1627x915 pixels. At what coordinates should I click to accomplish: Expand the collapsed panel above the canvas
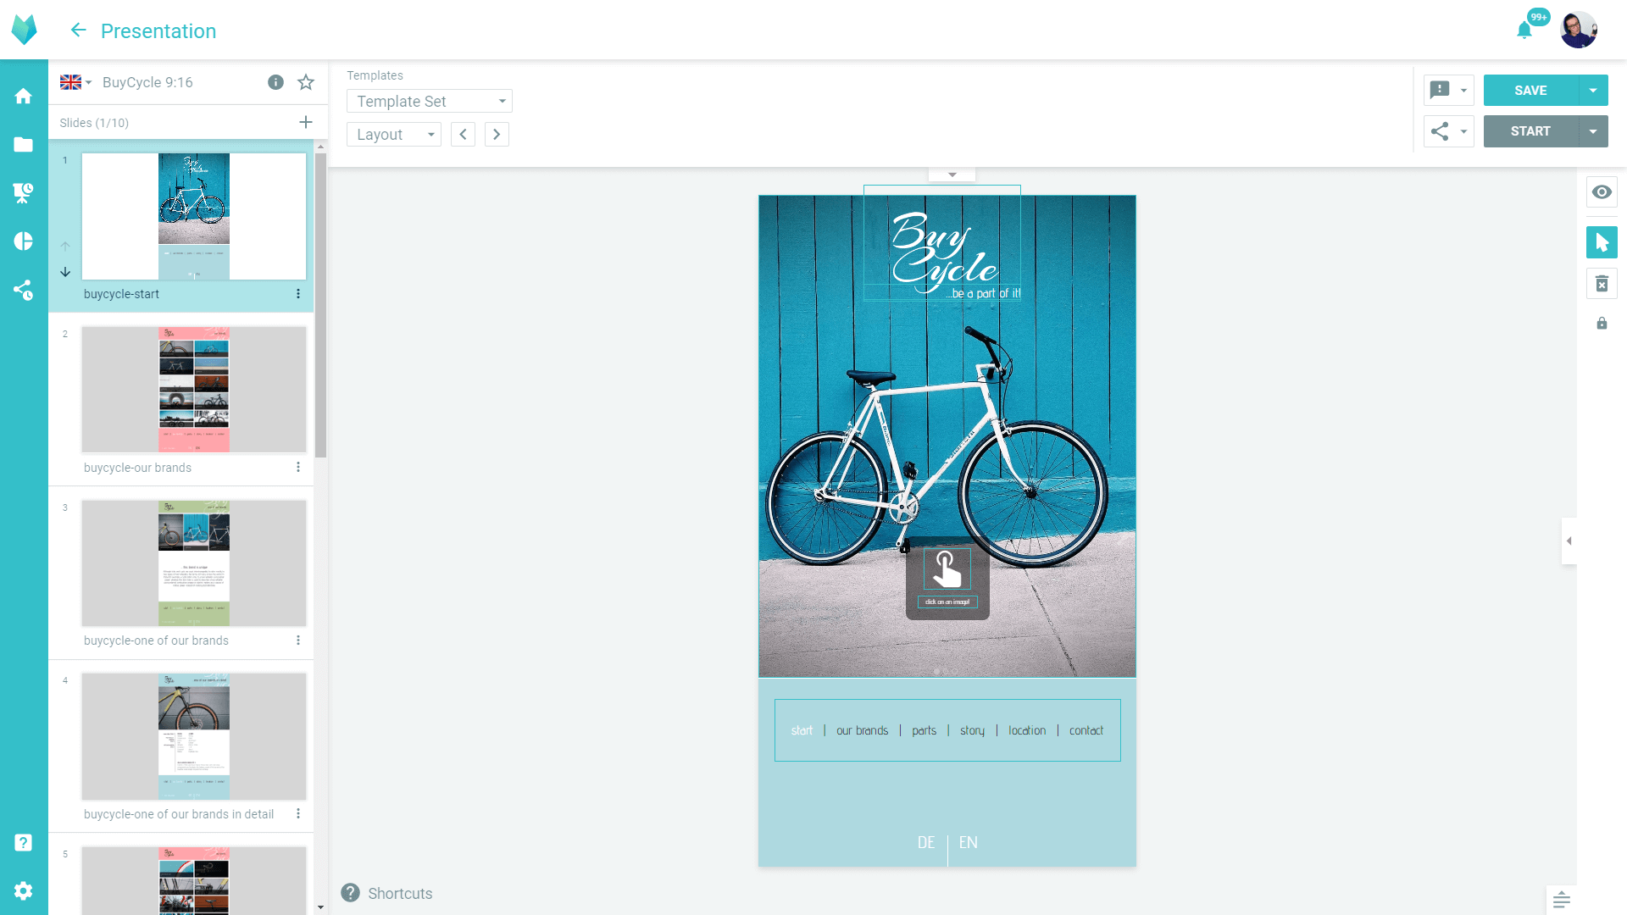pos(952,175)
